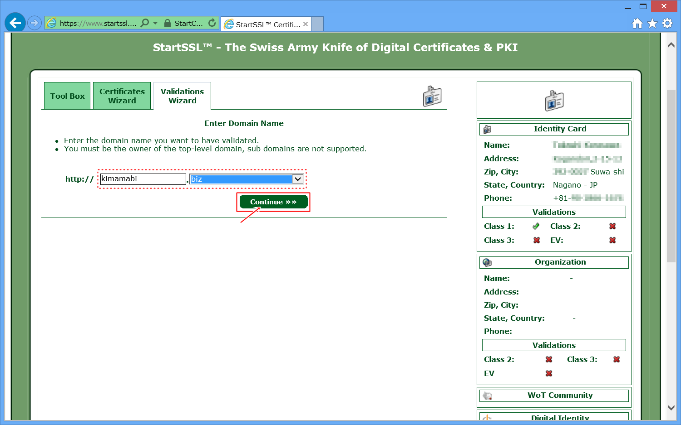Close the StartSSL Certificate browser tab
This screenshot has width=681, height=425.
pos(306,24)
